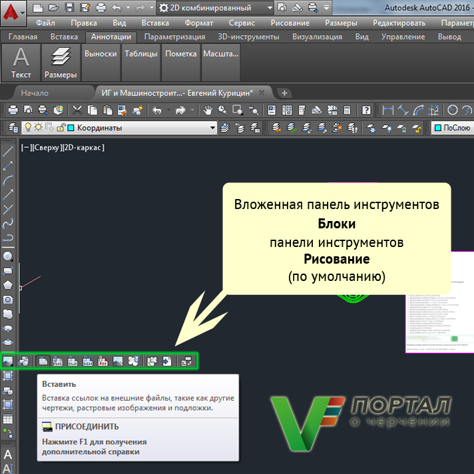The height and width of the screenshot is (474, 474).
Task: Open the Координаты layer dropdown
Action: point(119,128)
